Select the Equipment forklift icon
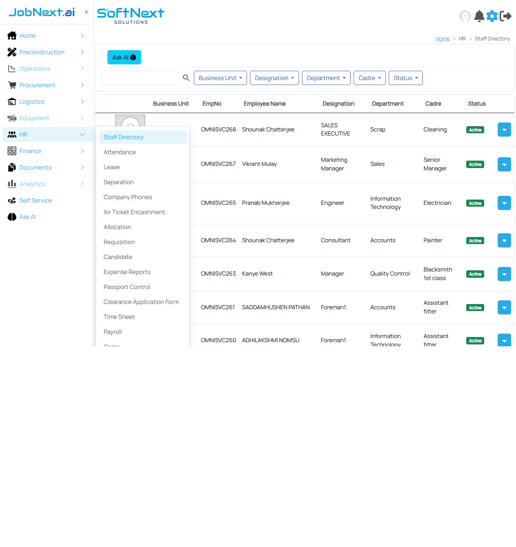The height and width of the screenshot is (547, 516). [x=12, y=118]
